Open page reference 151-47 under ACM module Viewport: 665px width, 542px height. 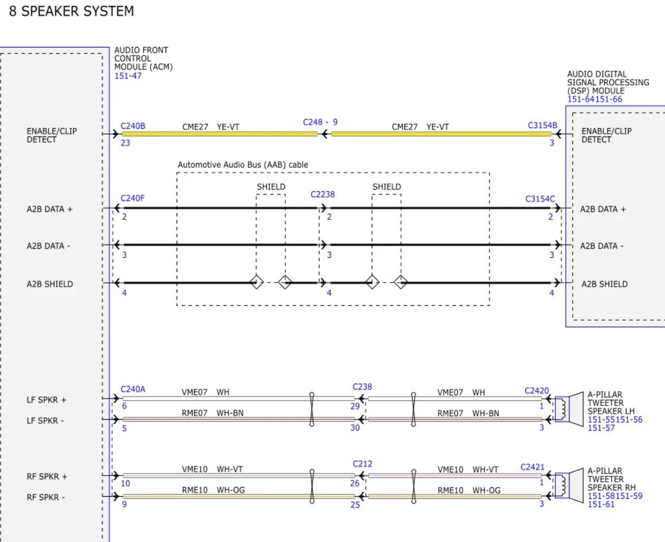(128, 76)
